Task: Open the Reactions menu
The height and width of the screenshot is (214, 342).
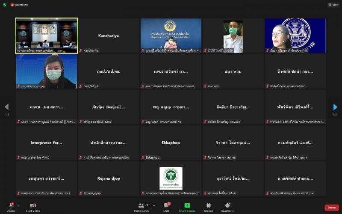Action: 227,207
